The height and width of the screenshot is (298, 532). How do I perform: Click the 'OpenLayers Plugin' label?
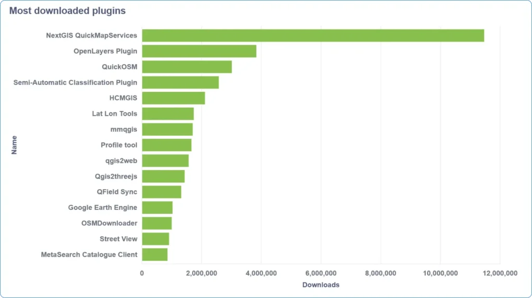105,51
